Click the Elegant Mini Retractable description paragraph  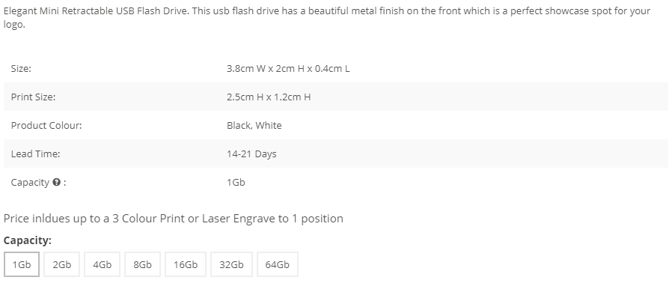coord(327,17)
